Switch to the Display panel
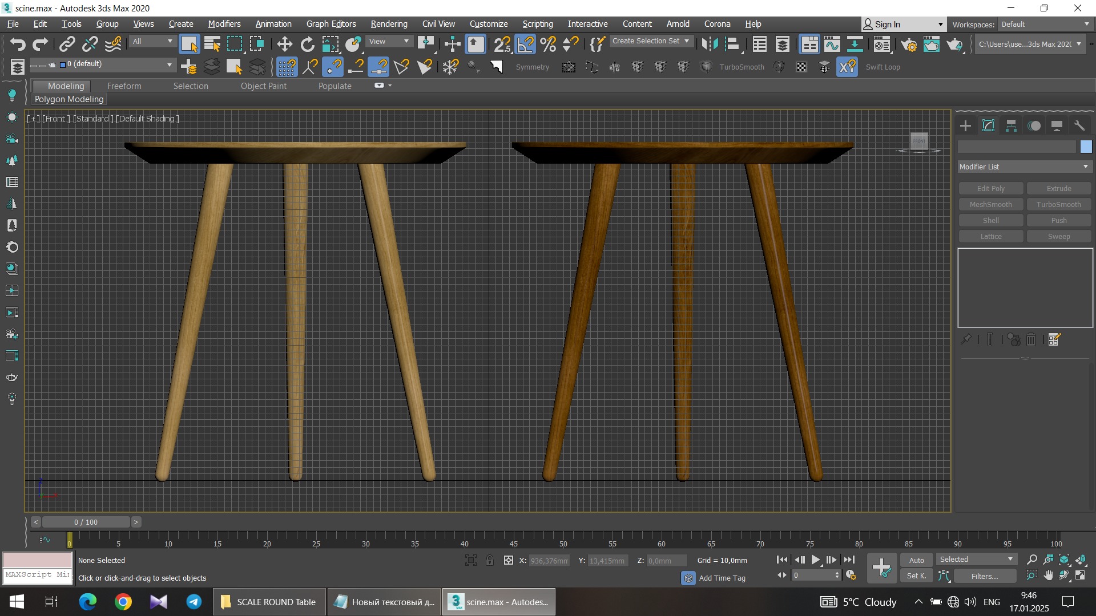The height and width of the screenshot is (616, 1096). click(x=1057, y=125)
